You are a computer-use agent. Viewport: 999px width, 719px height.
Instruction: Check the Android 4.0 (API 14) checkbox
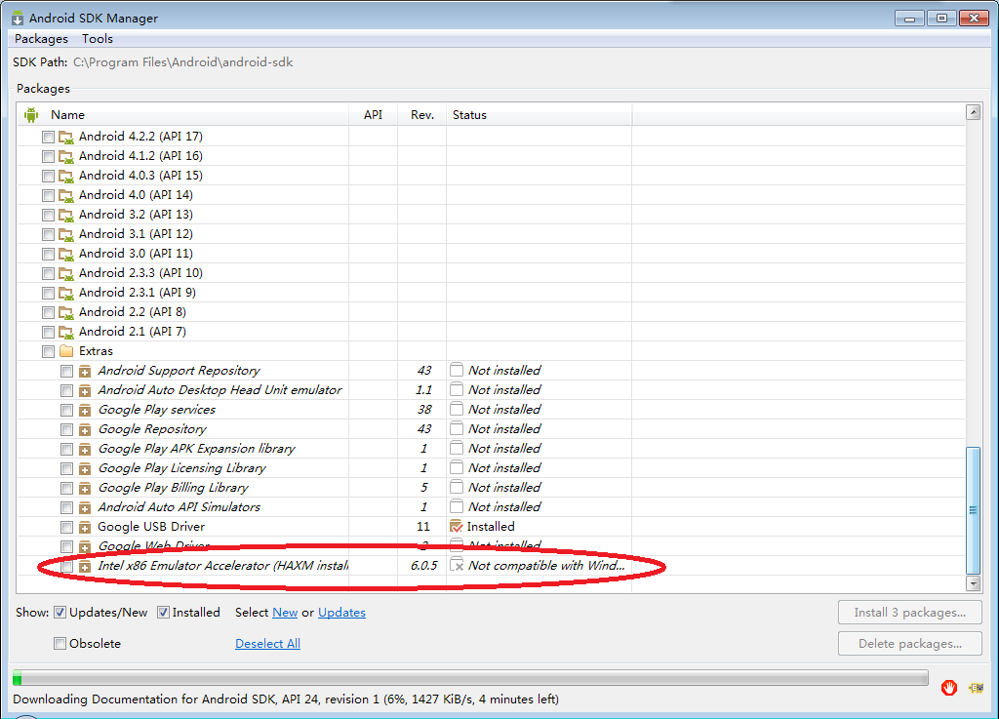point(48,195)
